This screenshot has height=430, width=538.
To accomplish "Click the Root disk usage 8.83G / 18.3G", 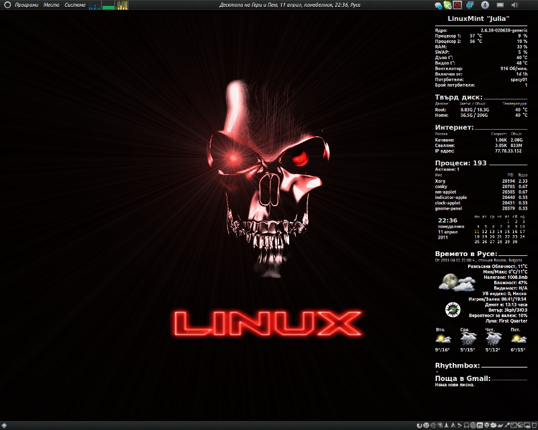I will 475,110.
